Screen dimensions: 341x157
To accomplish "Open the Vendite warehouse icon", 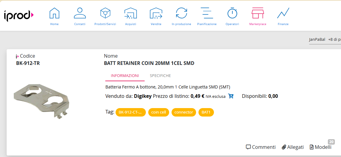I will pyautogui.click(x=156, y=13).
